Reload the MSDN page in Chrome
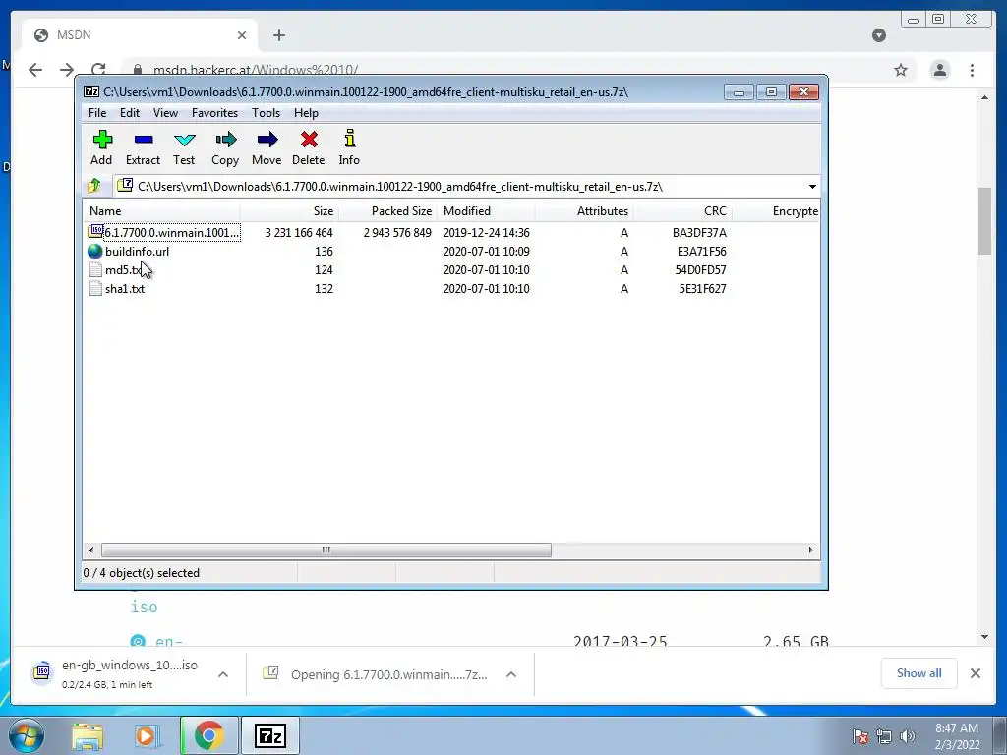Viewport: 1007px width, 755px height. click(x=98, y=70)
